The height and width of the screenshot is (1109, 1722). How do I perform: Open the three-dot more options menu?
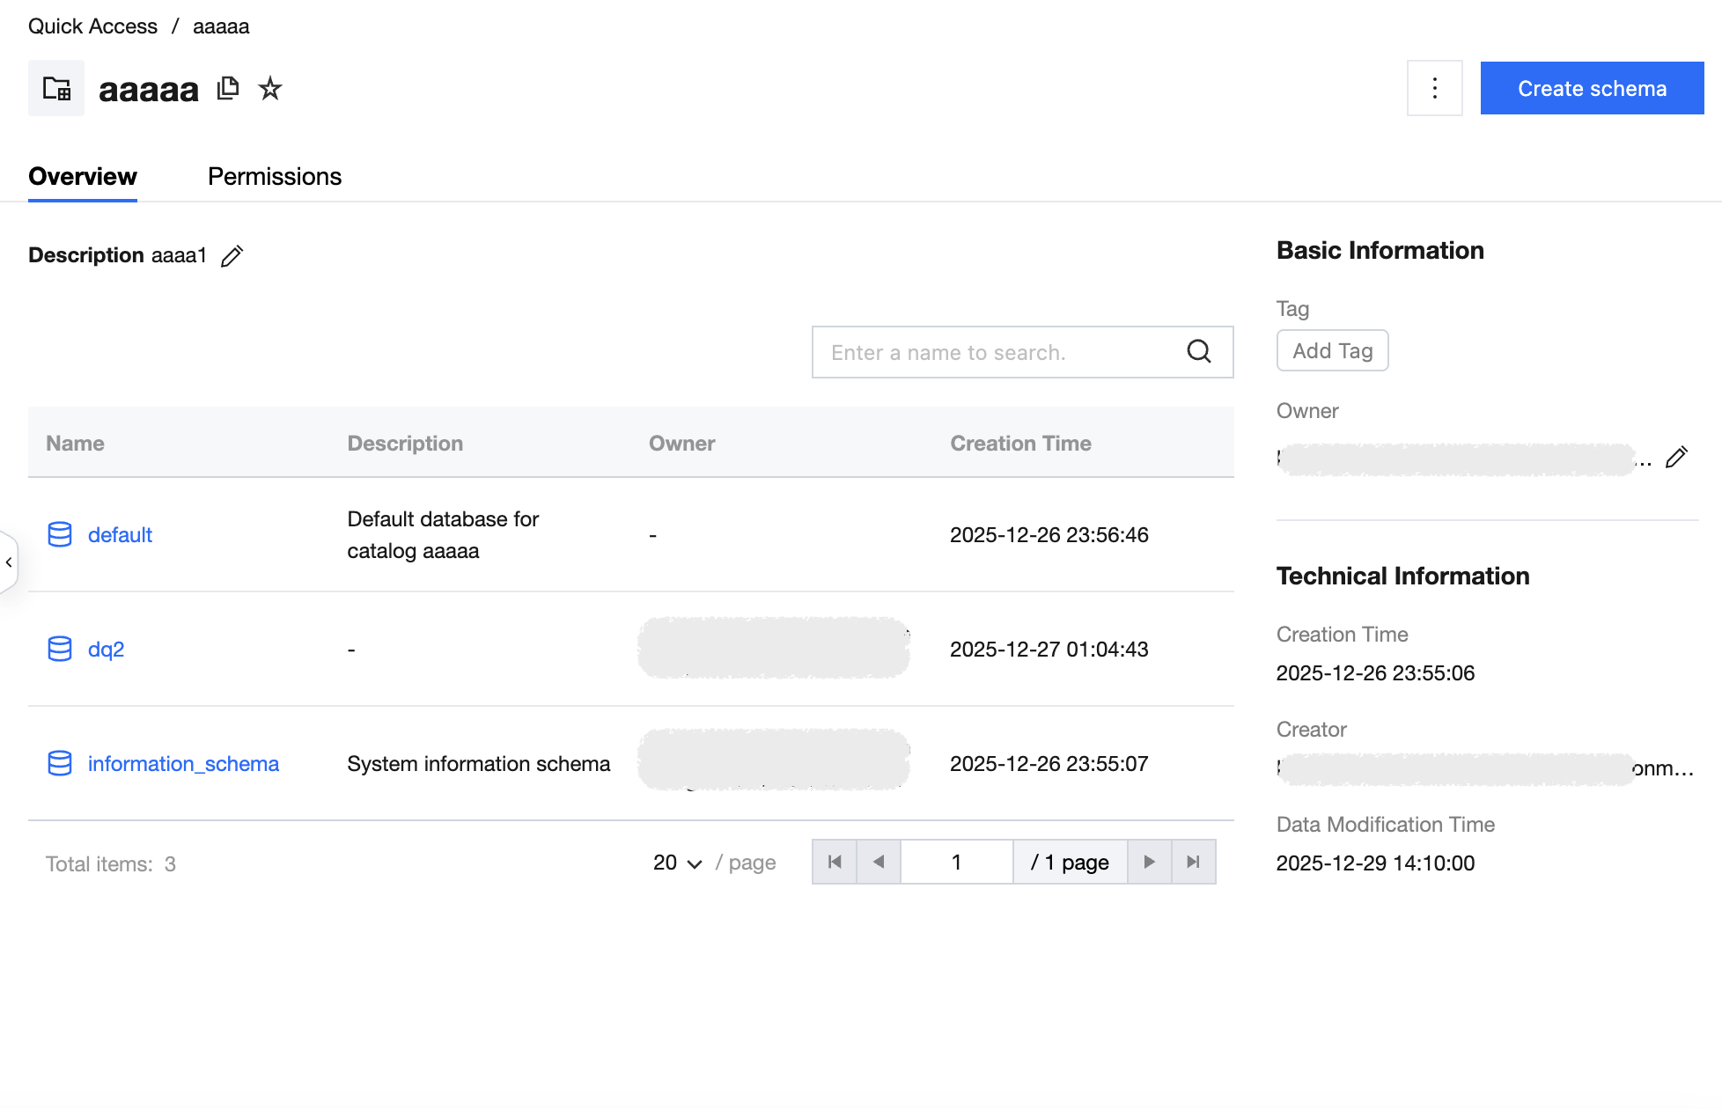(1434, 88)
